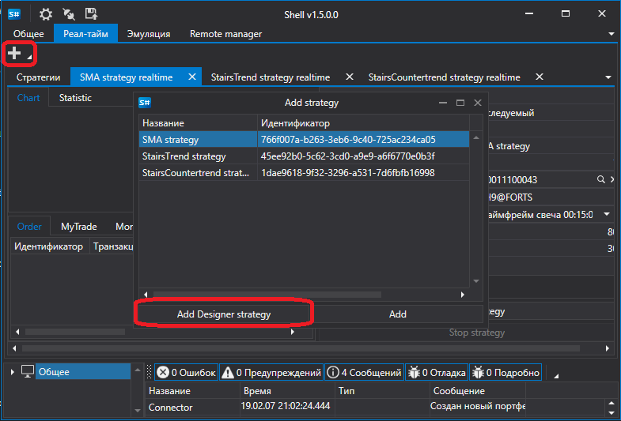Expand the Общее log tree node
The width and height of the screenshot is (621, 421).
pyautogui.click(x=13, y=372)
